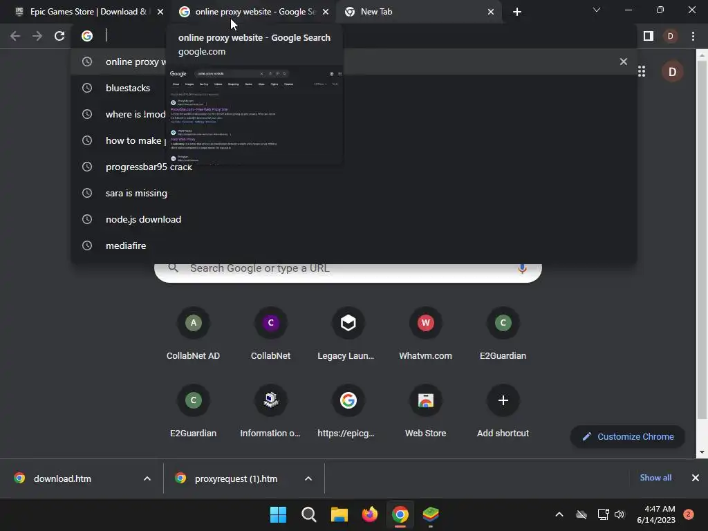This screenshot has height=531, width=708.
Task: Open volume control in system tray
Action: (x=619, y=514)
